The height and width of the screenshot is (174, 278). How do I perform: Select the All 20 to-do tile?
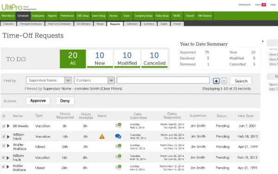point(73,59)
